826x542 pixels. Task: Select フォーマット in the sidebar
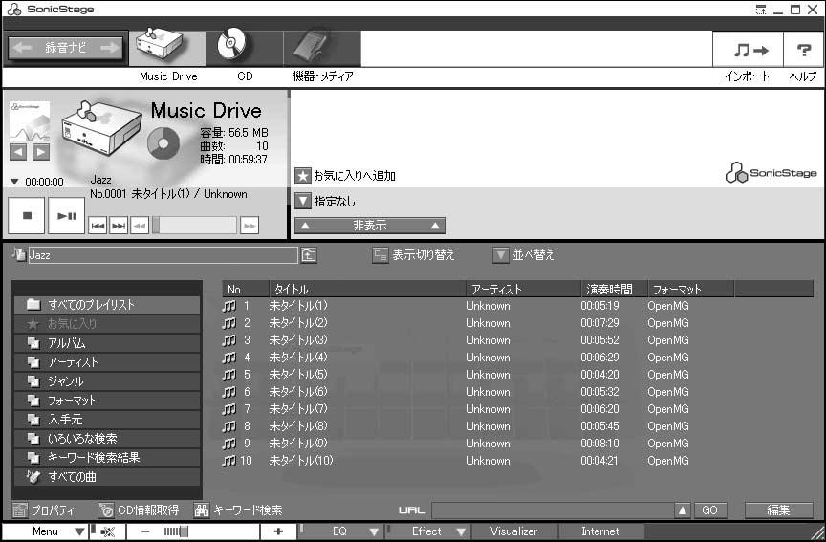pos(107,401)
